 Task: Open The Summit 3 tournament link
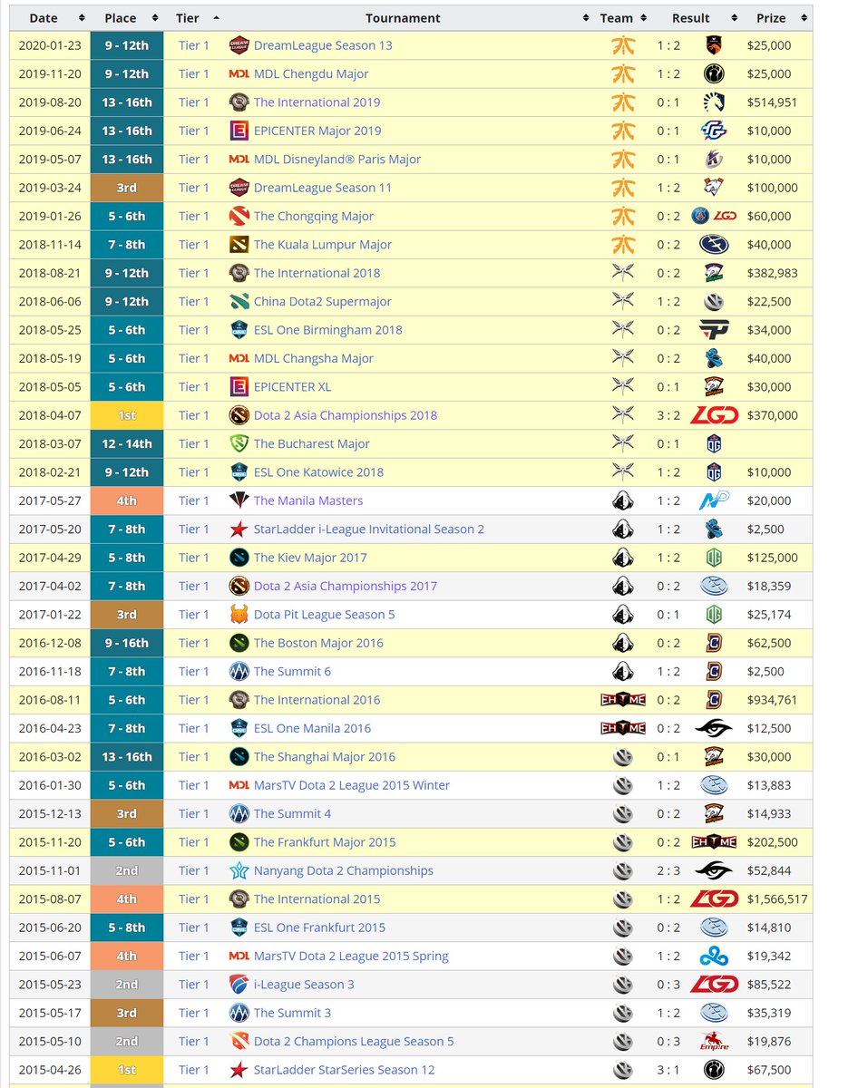[x=292, y=1013]
